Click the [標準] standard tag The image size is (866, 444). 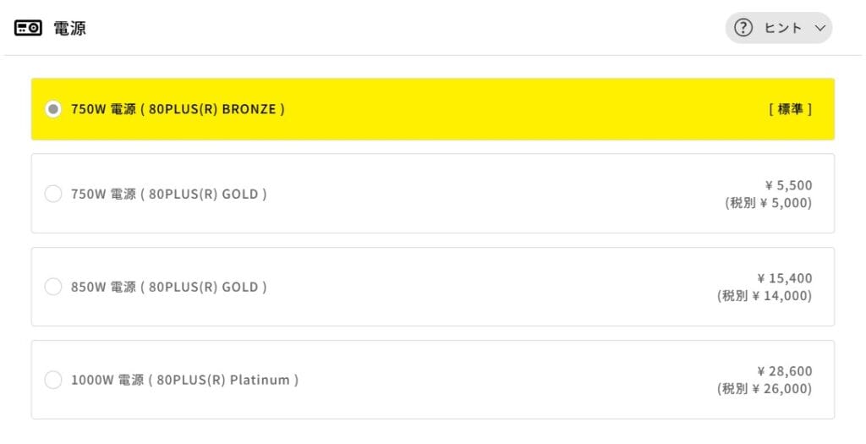[790, 109]
